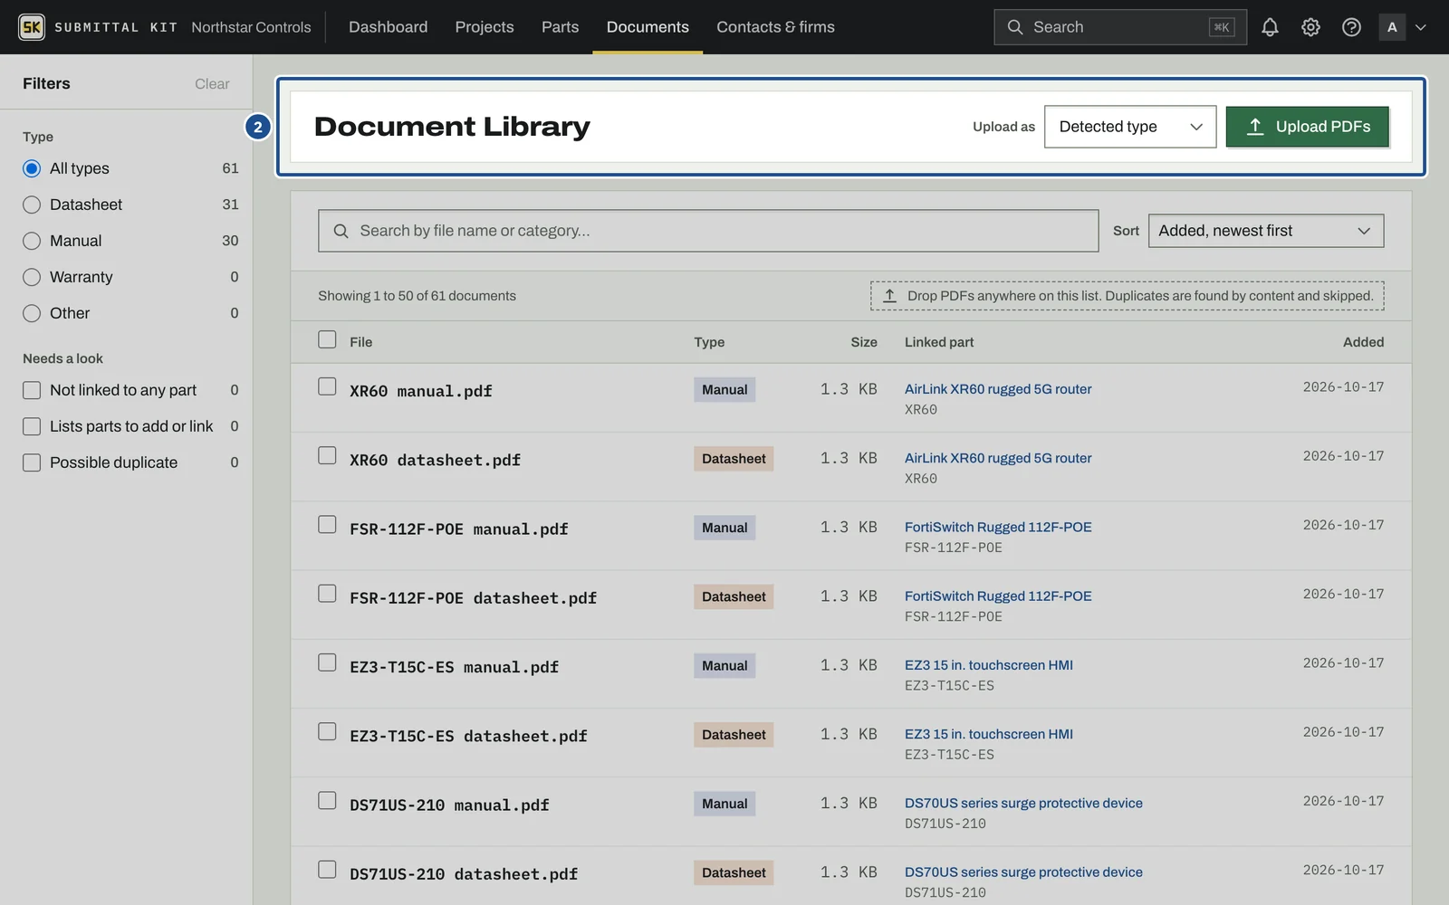This screenshot has height=905, width=1449.
Task: Open the Sort dropdown
Action: [x=1266, y=231]
